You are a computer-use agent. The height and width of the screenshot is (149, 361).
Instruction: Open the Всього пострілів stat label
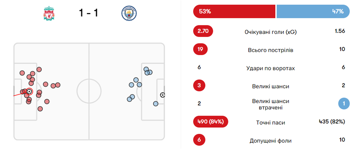pos(270,50)
